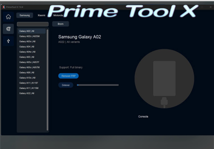Select Galaxy A02 | All in the list
Viewport: 214px width, 149px height.
(32, 31)
